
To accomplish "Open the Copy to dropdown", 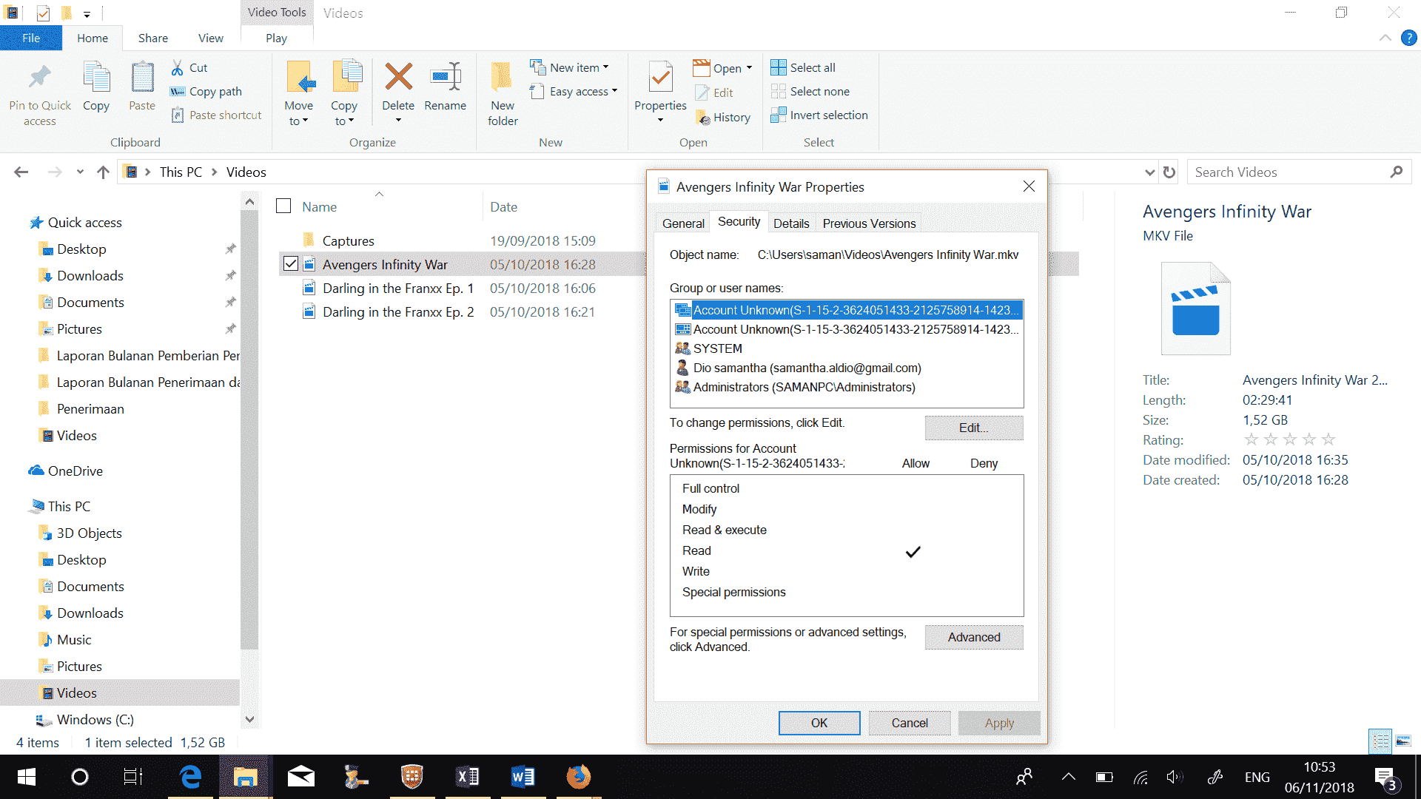I will [344, 93].
